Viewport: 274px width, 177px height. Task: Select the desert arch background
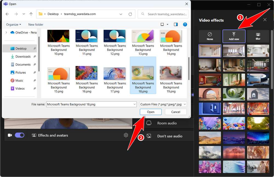(210, 94)
